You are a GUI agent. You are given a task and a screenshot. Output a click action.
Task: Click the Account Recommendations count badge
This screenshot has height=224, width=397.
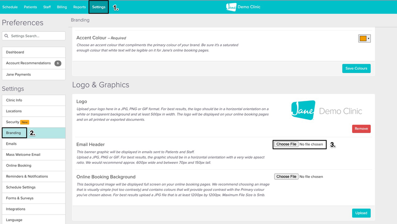[58, 63]
